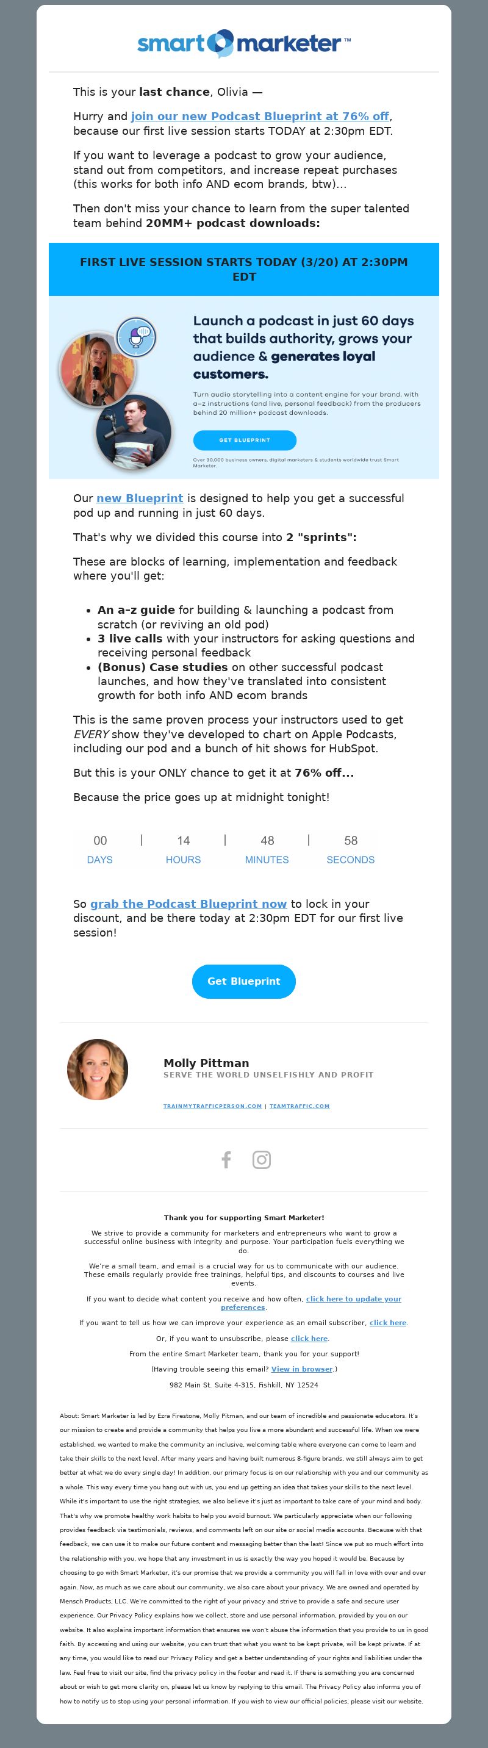Viewport: 488px width, 1748px height.
Task: Click the small 'GET BLUEPRINT' banner button
Action: coord(245,441)
